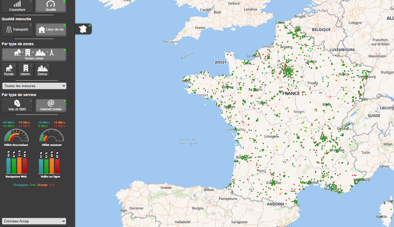Toggle the Interm. zone filter

(x=26, y=70)
